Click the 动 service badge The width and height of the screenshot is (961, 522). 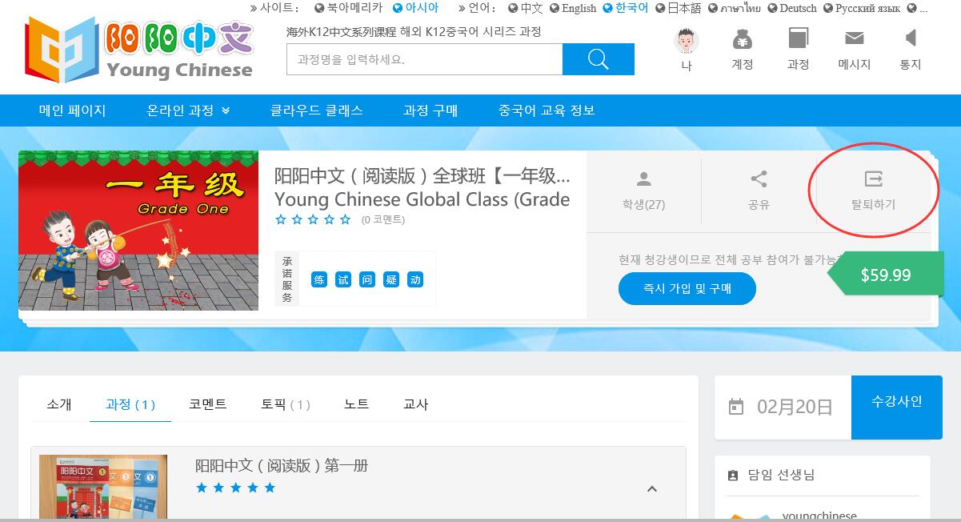coord(415,279)
